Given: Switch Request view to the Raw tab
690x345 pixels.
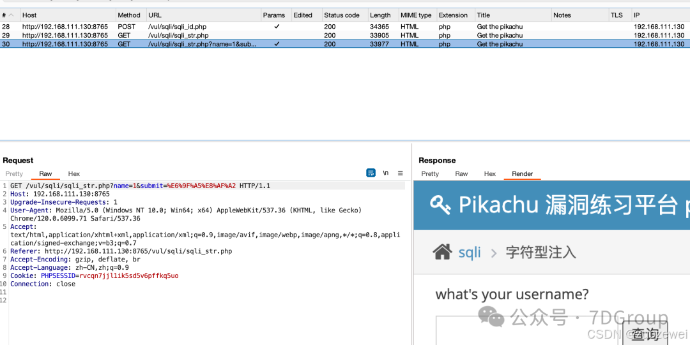Looking at the screenshot, I should click(x=45, y=173).
